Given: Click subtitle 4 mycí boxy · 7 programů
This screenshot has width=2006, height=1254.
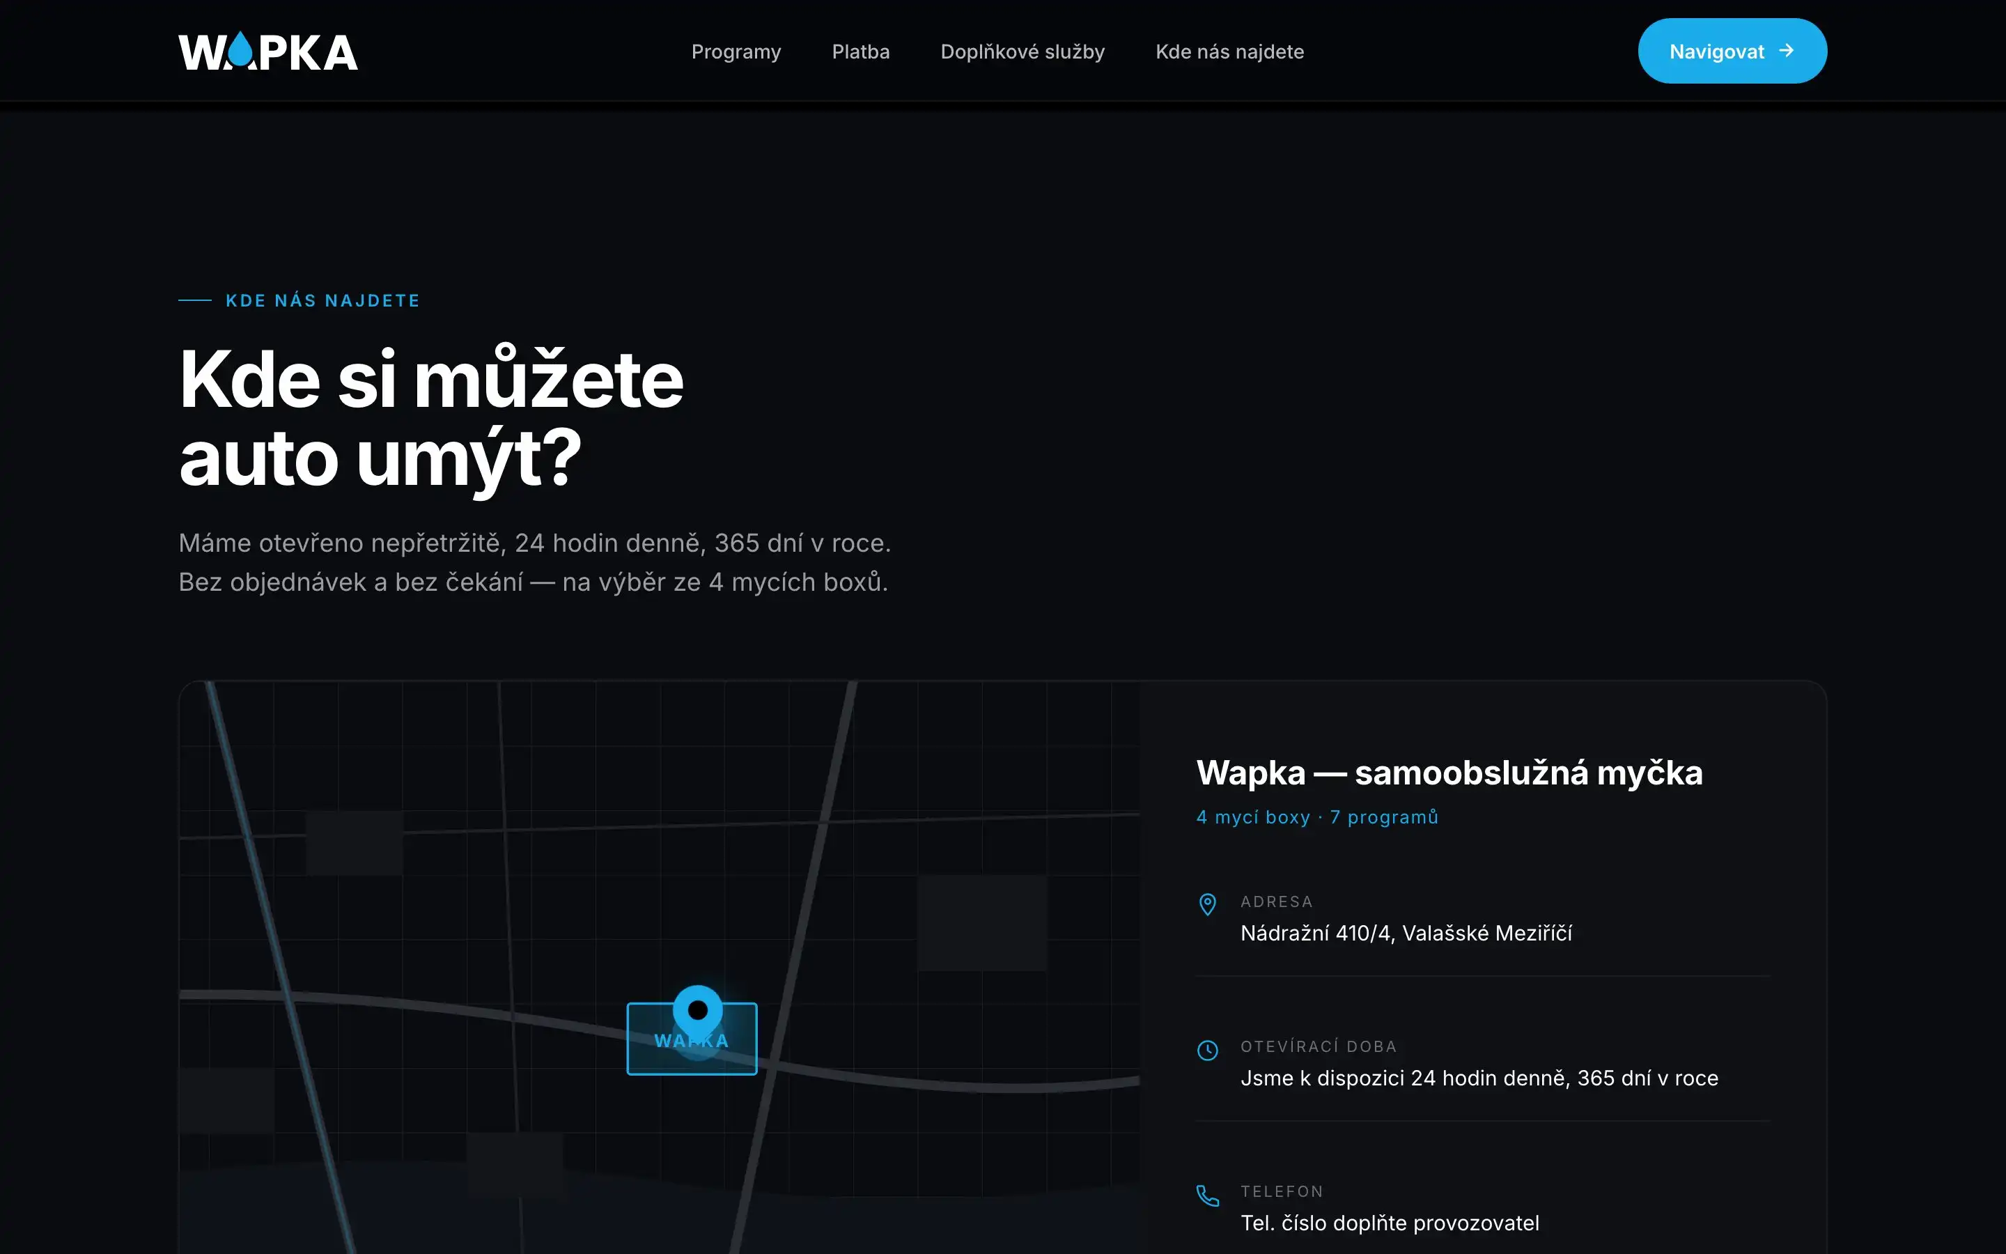Looking at the screenshot, I should click(1317, 817).
